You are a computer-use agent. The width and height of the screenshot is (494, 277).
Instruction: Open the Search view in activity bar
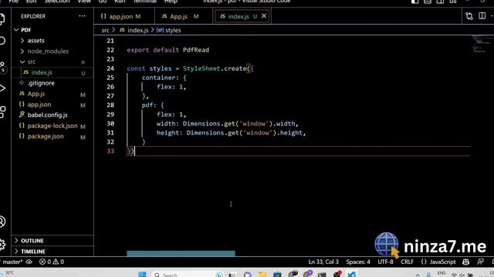pos(2,41)
